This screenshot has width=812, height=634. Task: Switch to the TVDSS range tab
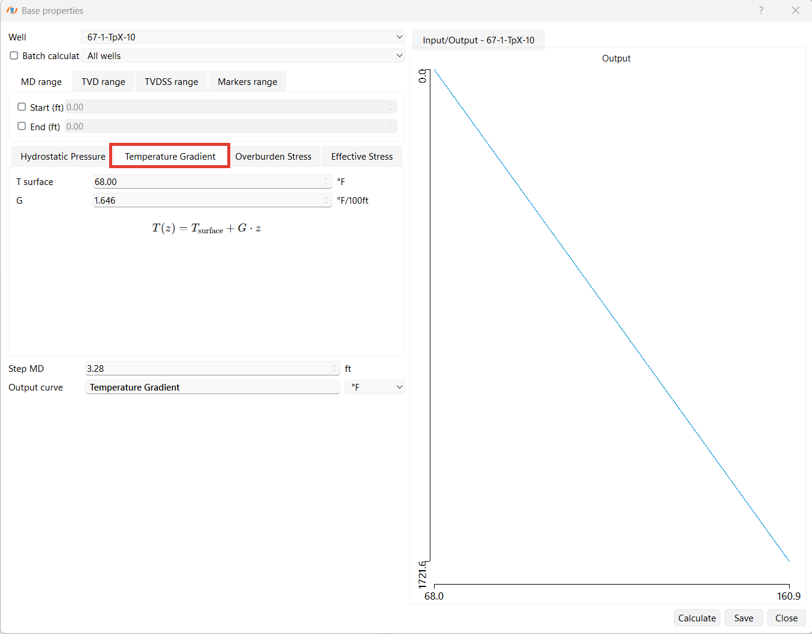(171, 81)
